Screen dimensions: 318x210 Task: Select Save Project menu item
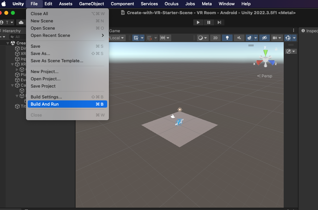click(67, 86)
